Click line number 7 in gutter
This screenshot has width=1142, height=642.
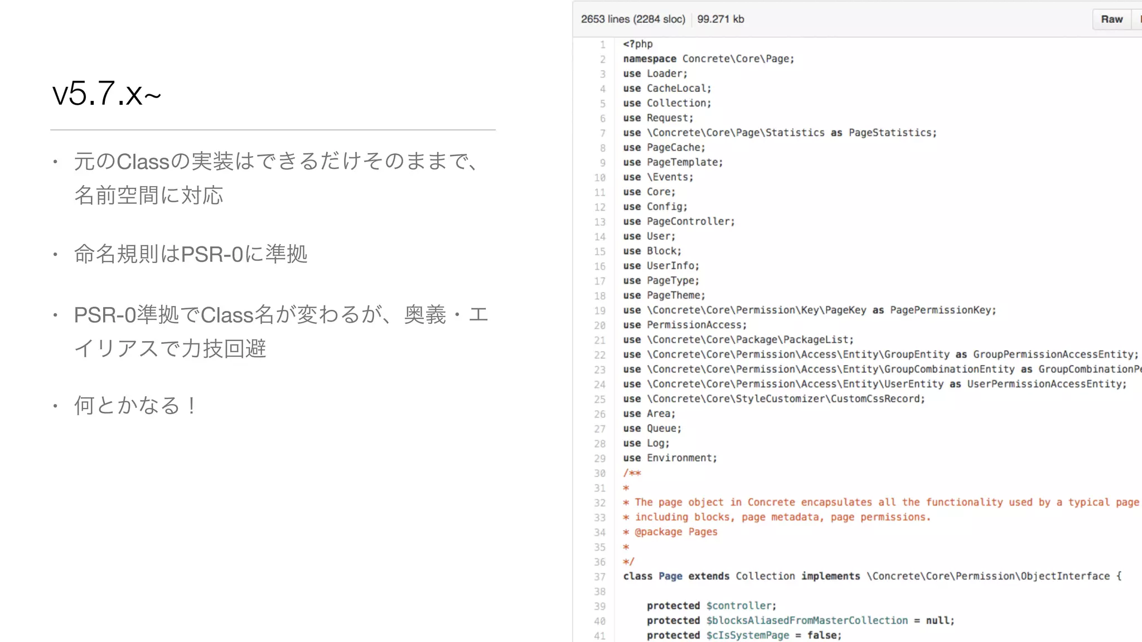(x=603, y=133)
